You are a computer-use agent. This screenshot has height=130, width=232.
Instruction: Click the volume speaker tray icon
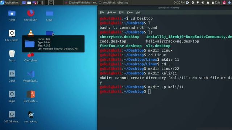point(203,3)
